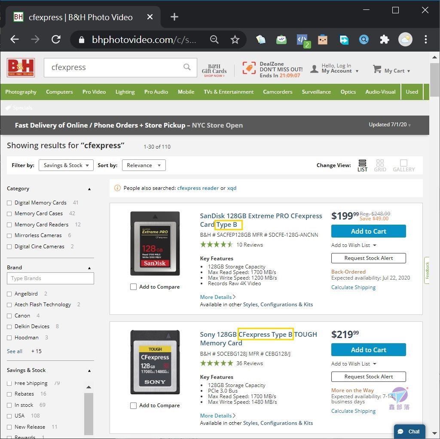Click the Type Brands input field

pos(51,278)
